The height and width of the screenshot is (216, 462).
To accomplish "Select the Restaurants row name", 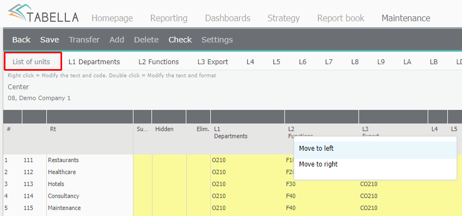I will 63,160.
